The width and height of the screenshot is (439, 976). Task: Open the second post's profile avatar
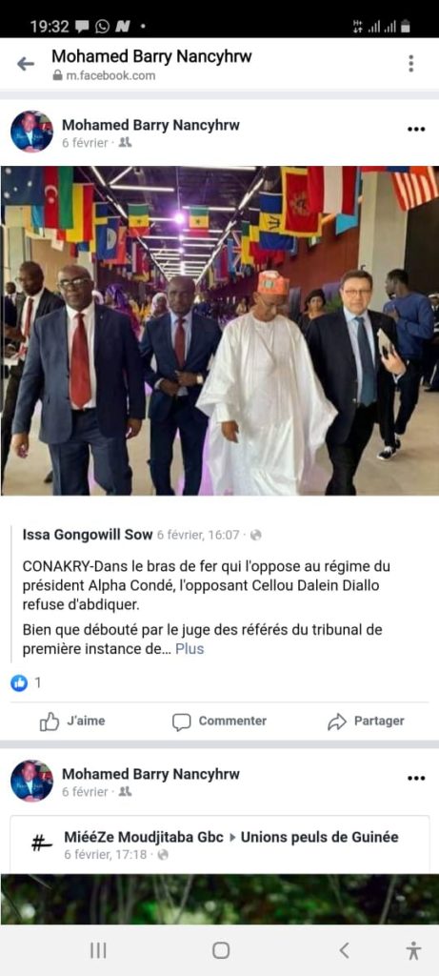(x=31, y=781)
